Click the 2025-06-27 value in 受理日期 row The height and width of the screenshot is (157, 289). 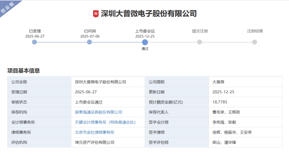86,92
